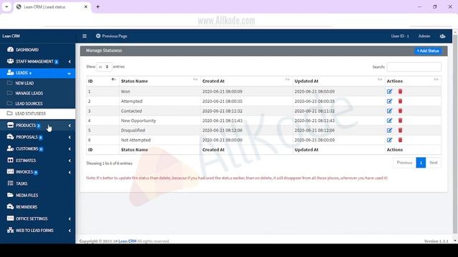Delete the Contacted status
This screenshot has width=458, height=257.
pos(400,111)
